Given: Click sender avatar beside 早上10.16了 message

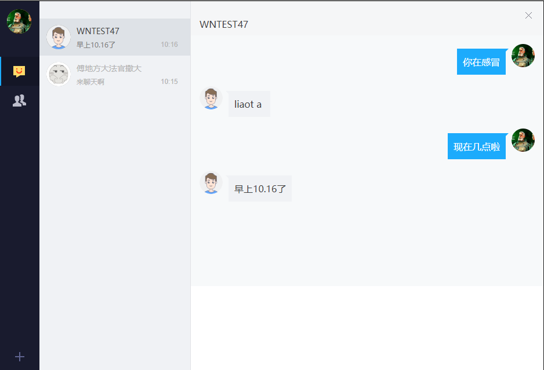Looking at the screenshot, I should [211, 182].
